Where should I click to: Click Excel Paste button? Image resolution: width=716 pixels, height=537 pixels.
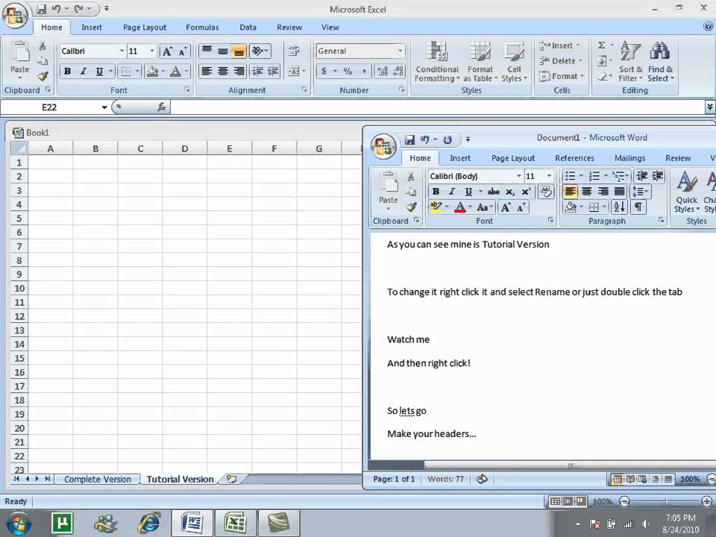(19, 60)
